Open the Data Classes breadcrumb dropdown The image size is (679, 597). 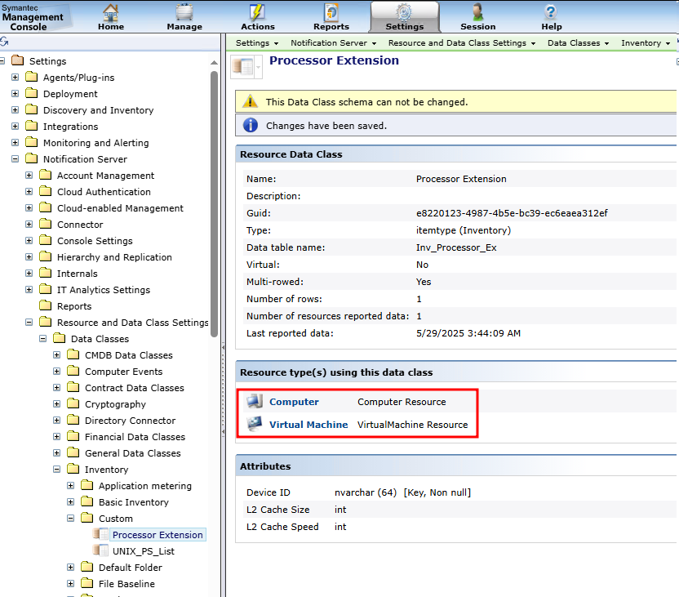(x=578, y=42)
